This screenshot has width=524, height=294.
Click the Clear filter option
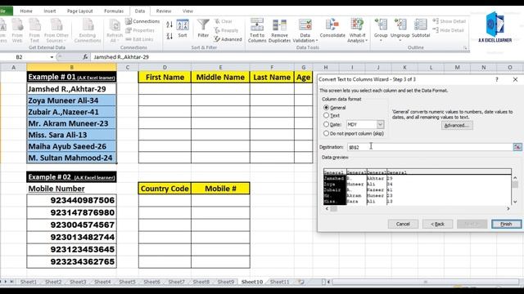pos(224,21)
